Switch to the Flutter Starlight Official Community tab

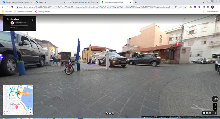[18, 2]
